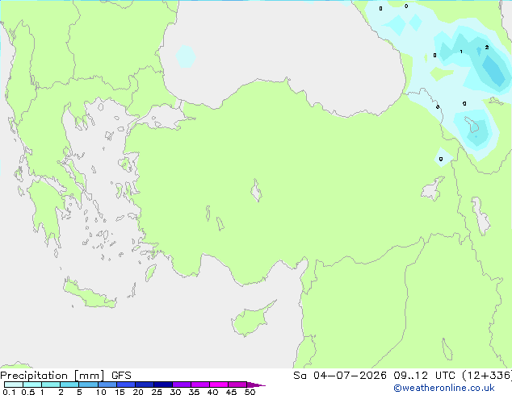Click the 45–50 mm legend color swatch

(237, 385)
